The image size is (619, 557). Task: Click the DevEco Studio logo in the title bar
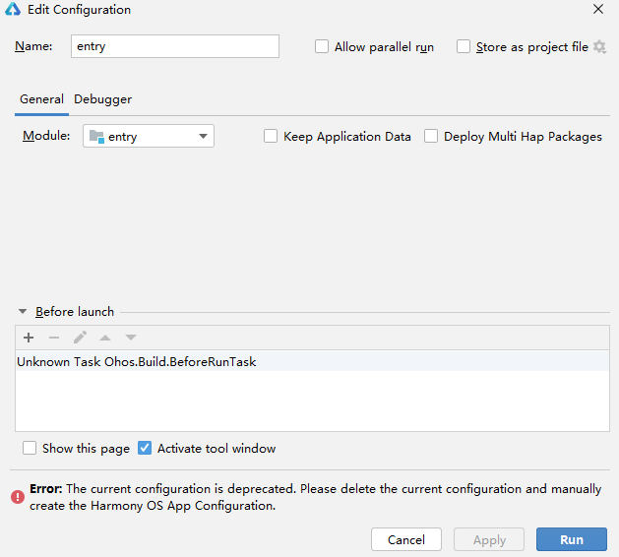[x=13, y=9]
